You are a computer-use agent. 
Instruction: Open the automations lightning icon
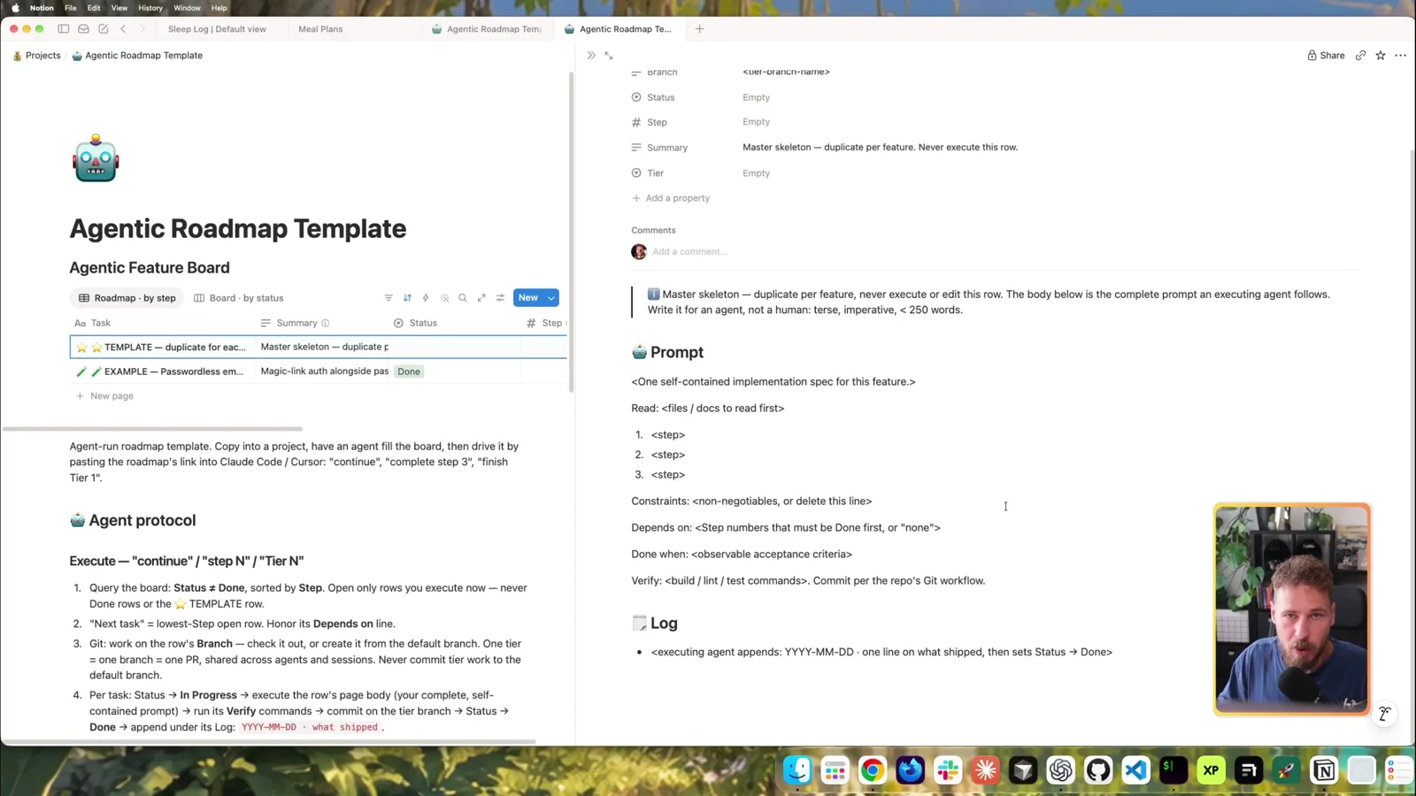coord(426,298)
